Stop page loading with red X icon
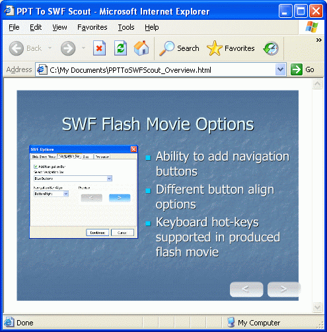Screen dimensions: 327x332 click(99, 48)
